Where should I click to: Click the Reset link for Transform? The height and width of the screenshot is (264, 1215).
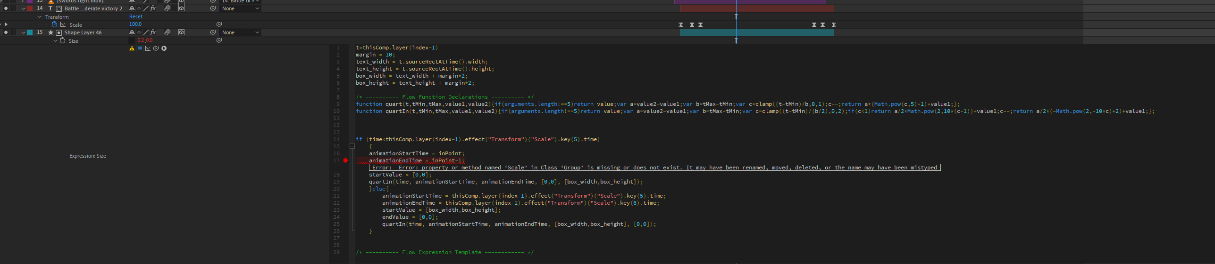click(135, 16)
